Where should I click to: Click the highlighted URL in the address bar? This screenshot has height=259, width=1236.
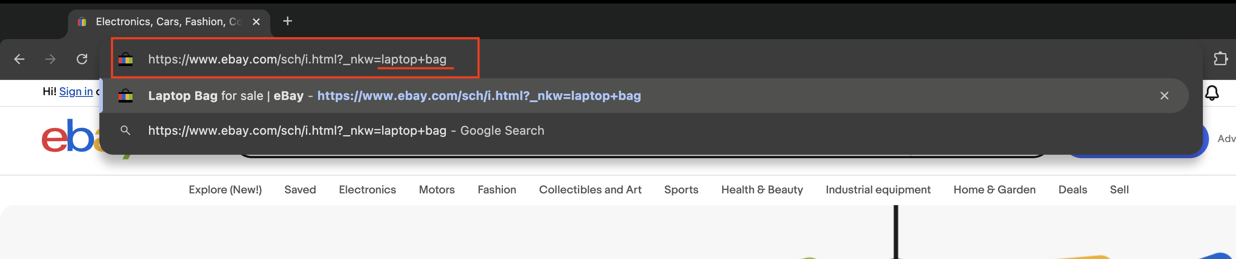(297, 60)
